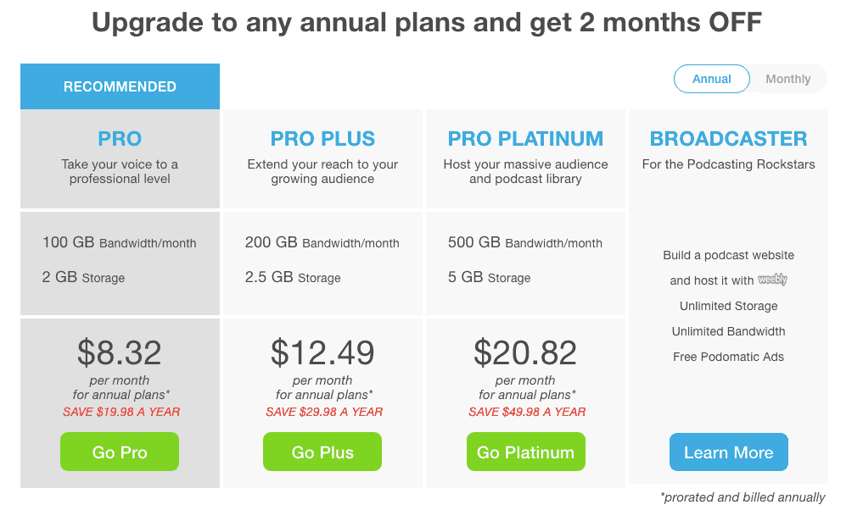Select the BROADCASTER plan heading
This screenshot has height=510, width=863.
pos(729,138)
